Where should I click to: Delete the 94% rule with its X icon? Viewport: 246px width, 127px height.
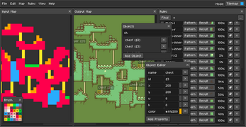pyautogui.click(x=237, y=81)
